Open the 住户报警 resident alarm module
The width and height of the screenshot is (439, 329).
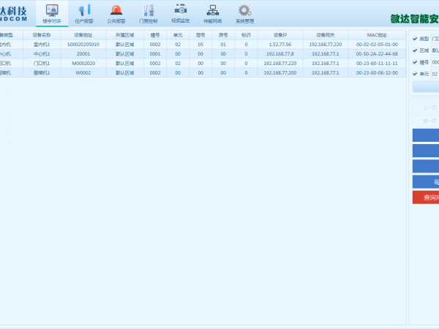(84, 12)
